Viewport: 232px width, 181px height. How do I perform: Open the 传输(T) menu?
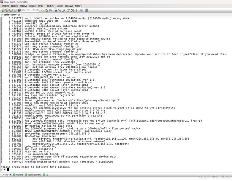click(x=41, y=6)
